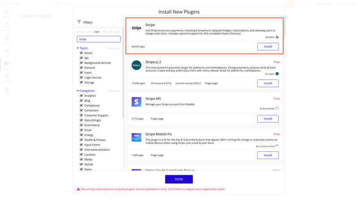Screen dimensions: 358x207
Task: Sort plugins by rating
Action: click(x=104, y=32)
